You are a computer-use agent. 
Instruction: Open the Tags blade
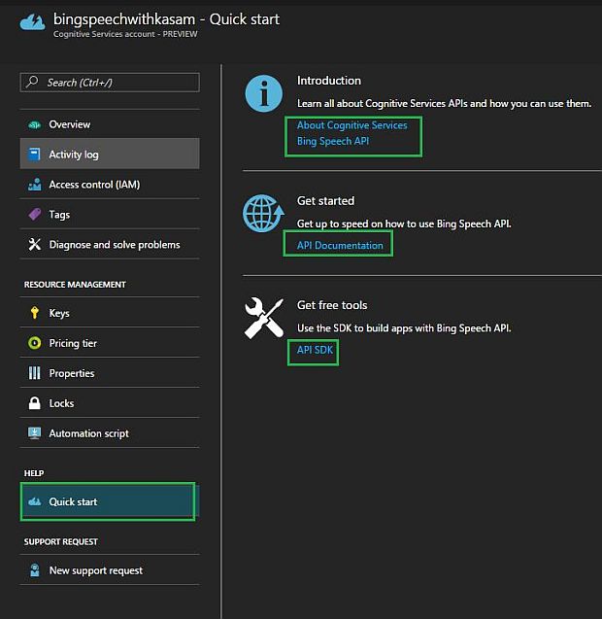(110, 215)
